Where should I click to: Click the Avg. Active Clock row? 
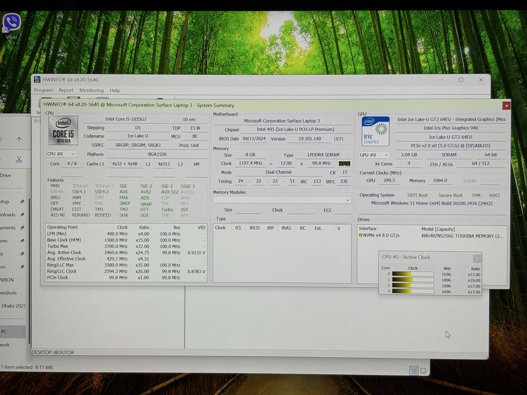point(126,253)
